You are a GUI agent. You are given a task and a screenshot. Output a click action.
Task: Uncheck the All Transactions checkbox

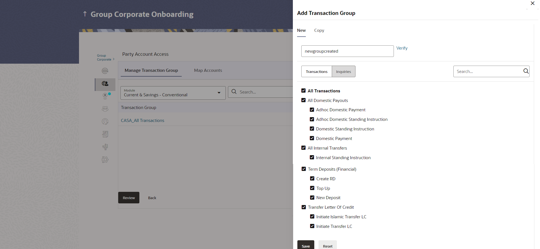point(304,91)
